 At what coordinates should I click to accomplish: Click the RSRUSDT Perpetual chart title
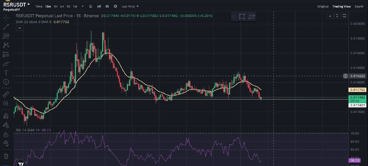coord(57,16)
